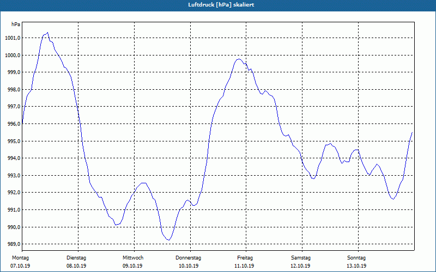Viewport: 436px width, 272px height.
Task: Click the 992,0 y-axis value
Action: [x=14, y=193]
